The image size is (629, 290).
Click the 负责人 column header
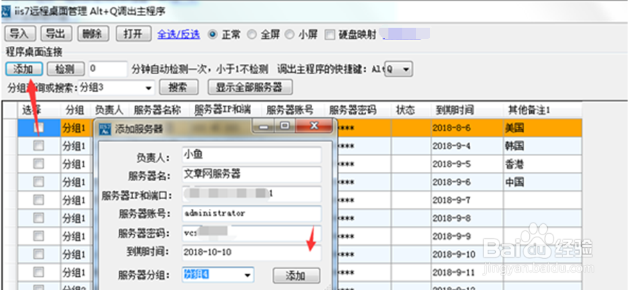[109, 110]
